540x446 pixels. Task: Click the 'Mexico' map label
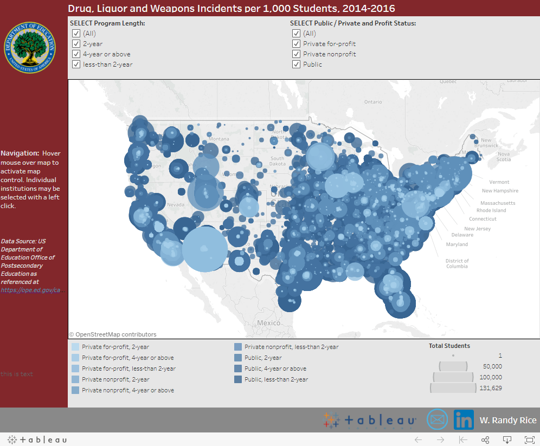pos(268,323)
